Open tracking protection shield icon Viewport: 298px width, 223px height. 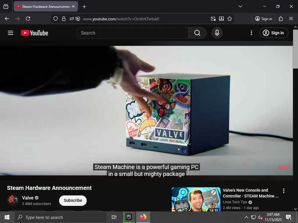56,19
